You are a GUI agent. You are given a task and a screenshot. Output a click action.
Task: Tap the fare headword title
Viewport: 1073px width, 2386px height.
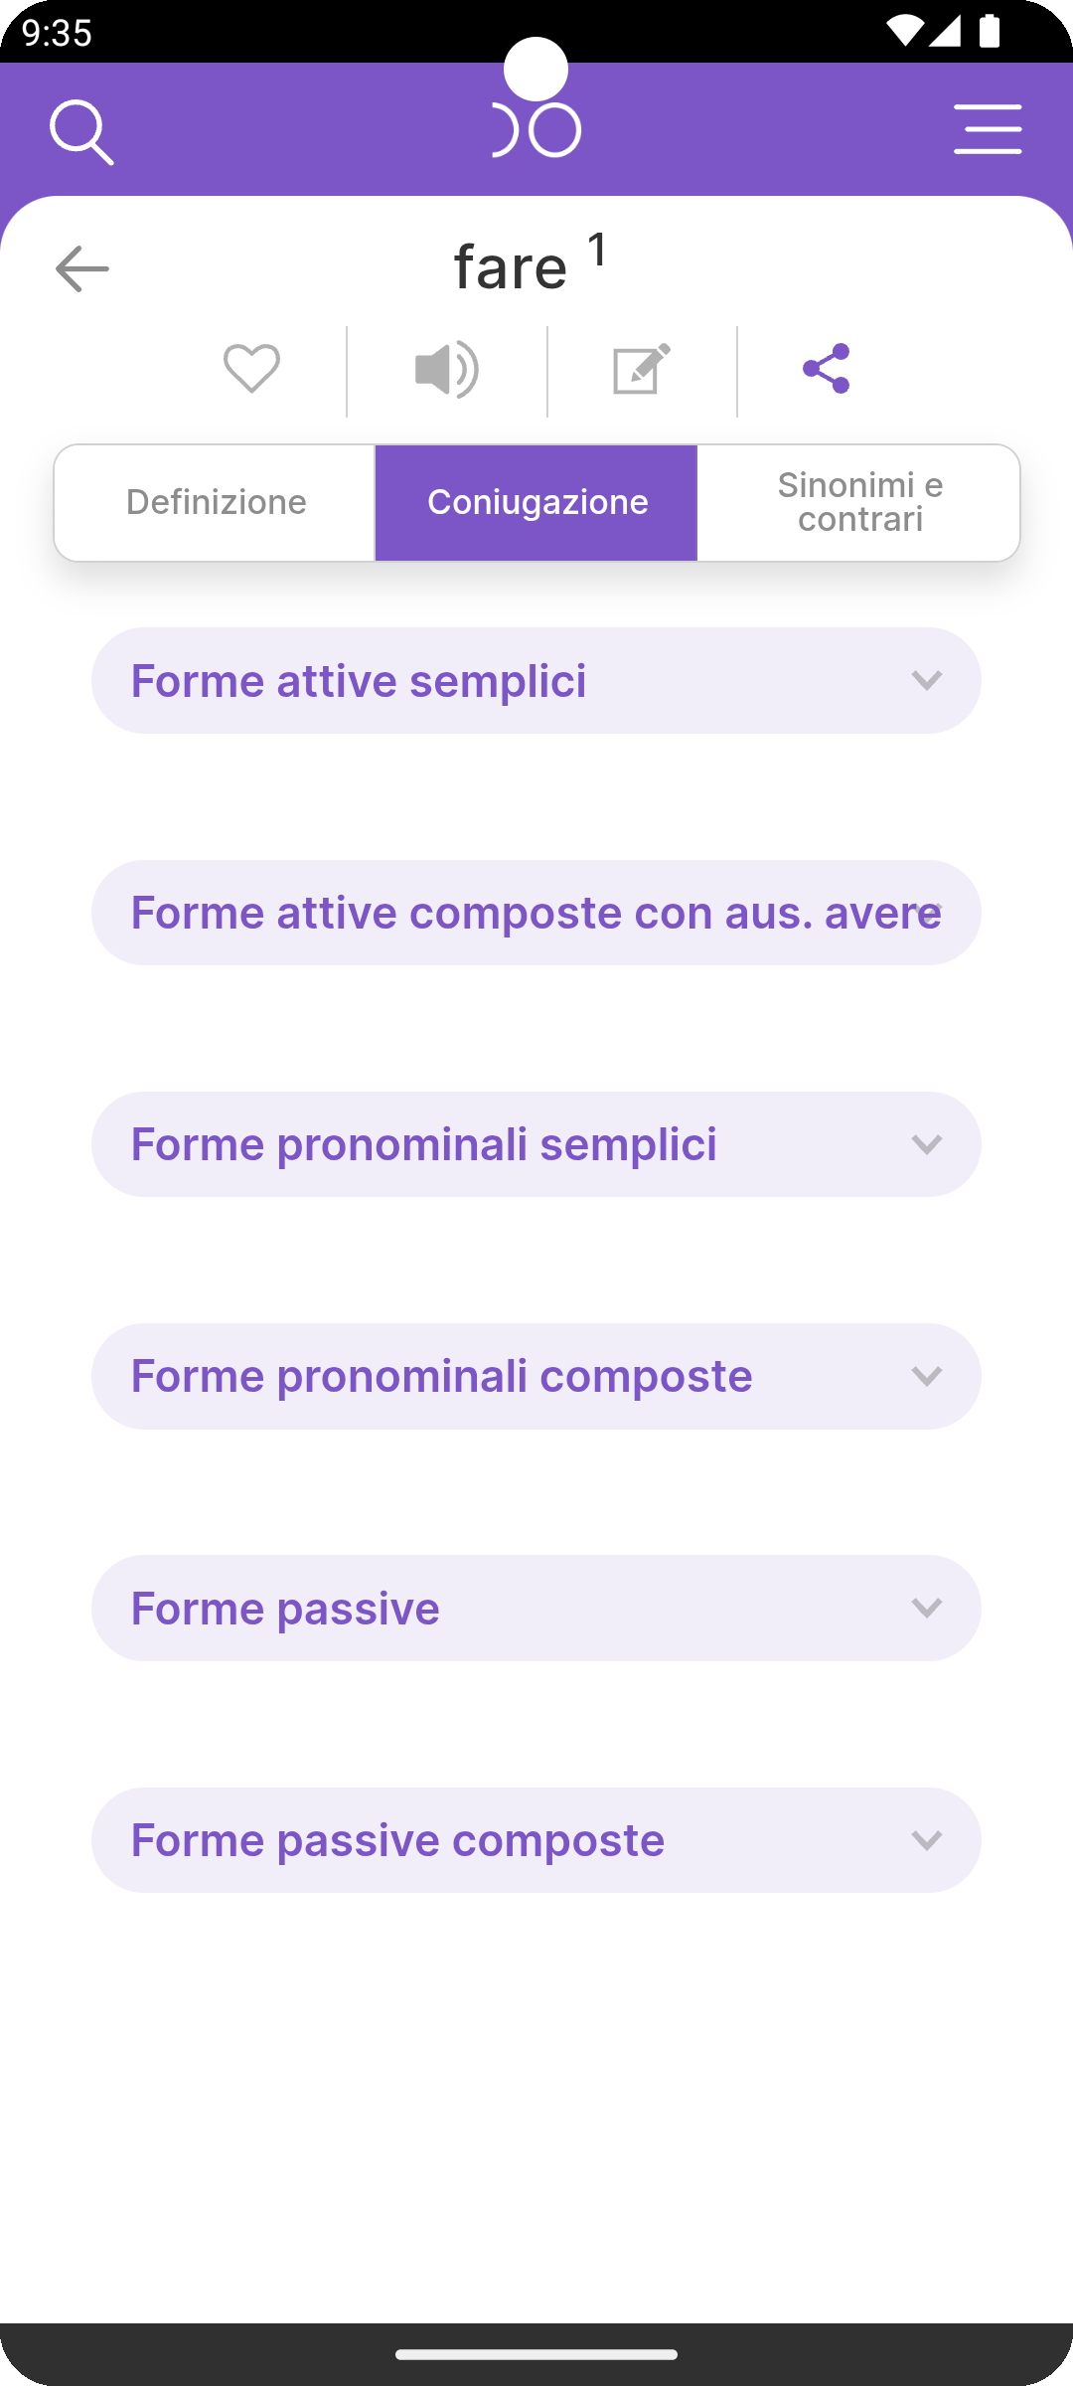coord(512,266)
